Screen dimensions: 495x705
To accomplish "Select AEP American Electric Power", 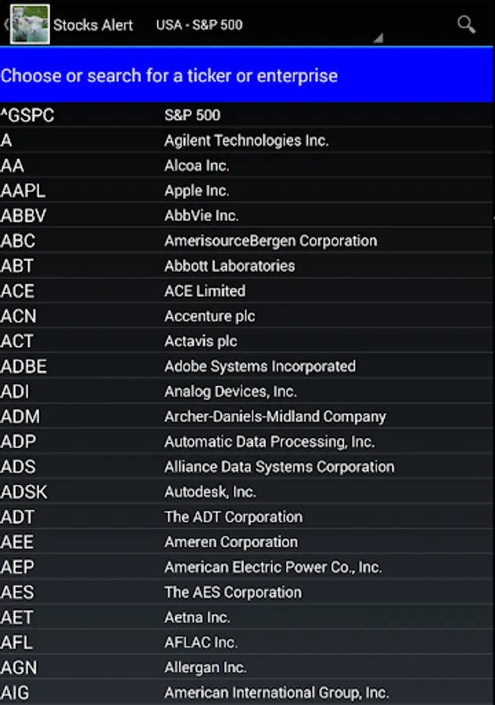I will (247, 567).
